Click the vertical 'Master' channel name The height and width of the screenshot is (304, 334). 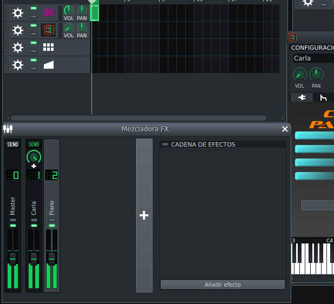click(12, 206)
